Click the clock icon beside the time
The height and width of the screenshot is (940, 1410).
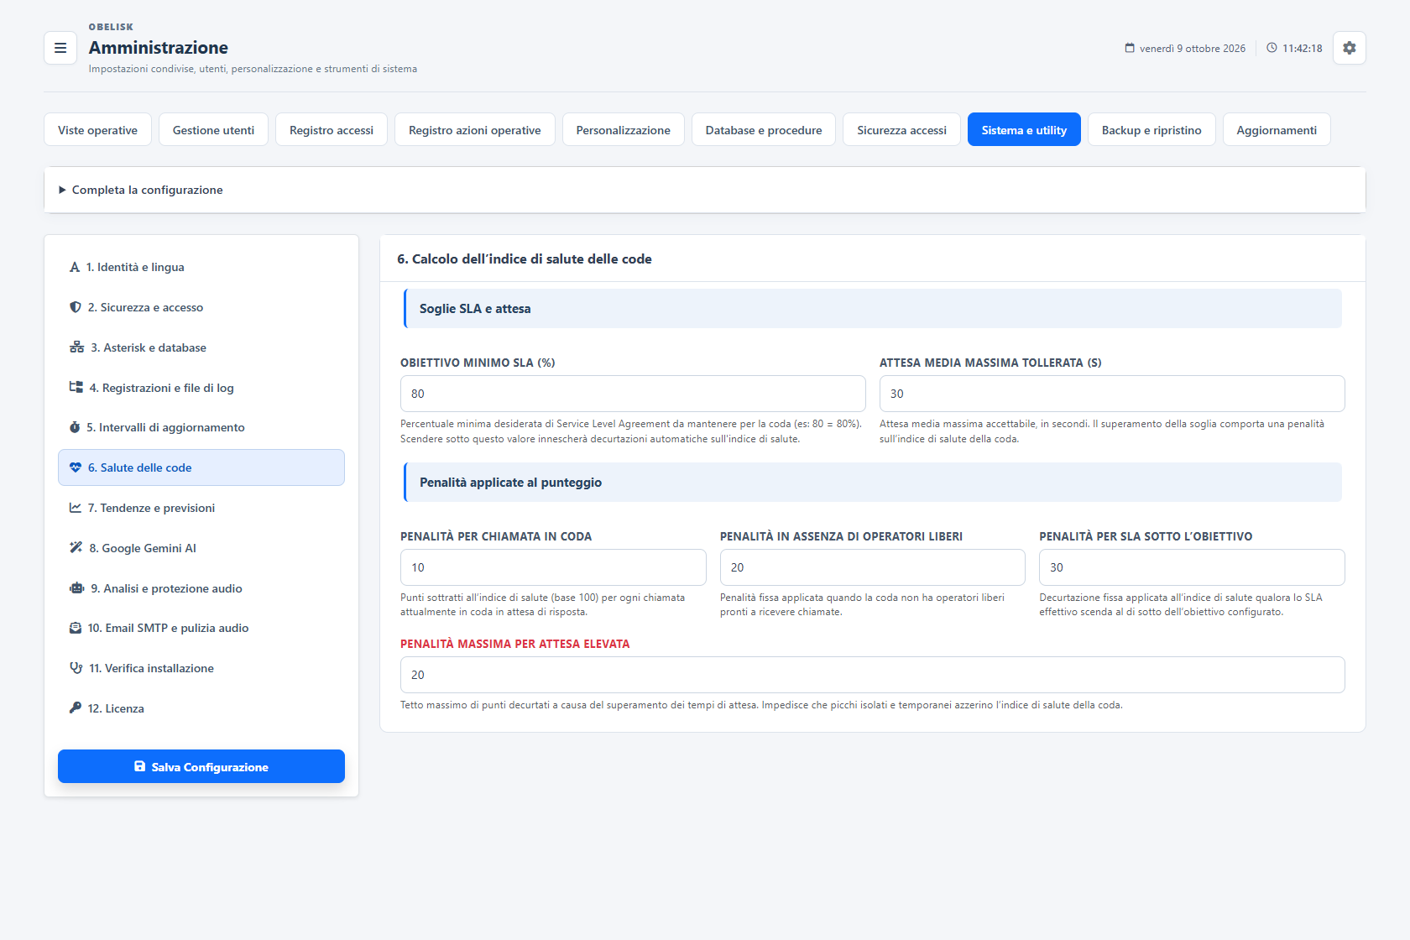(1272, 48)
